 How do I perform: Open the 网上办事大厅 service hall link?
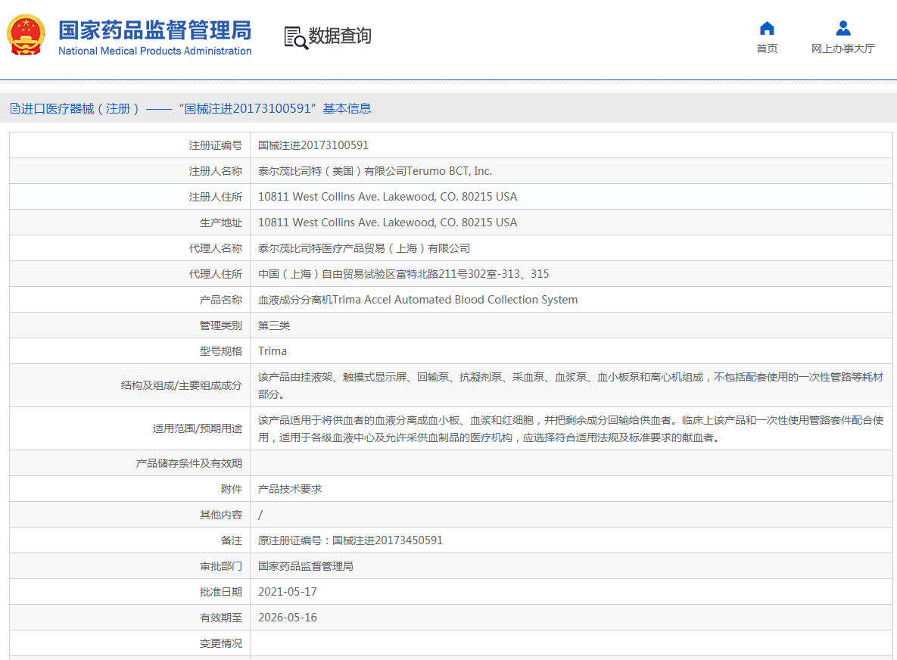click(x=842, y=48)
